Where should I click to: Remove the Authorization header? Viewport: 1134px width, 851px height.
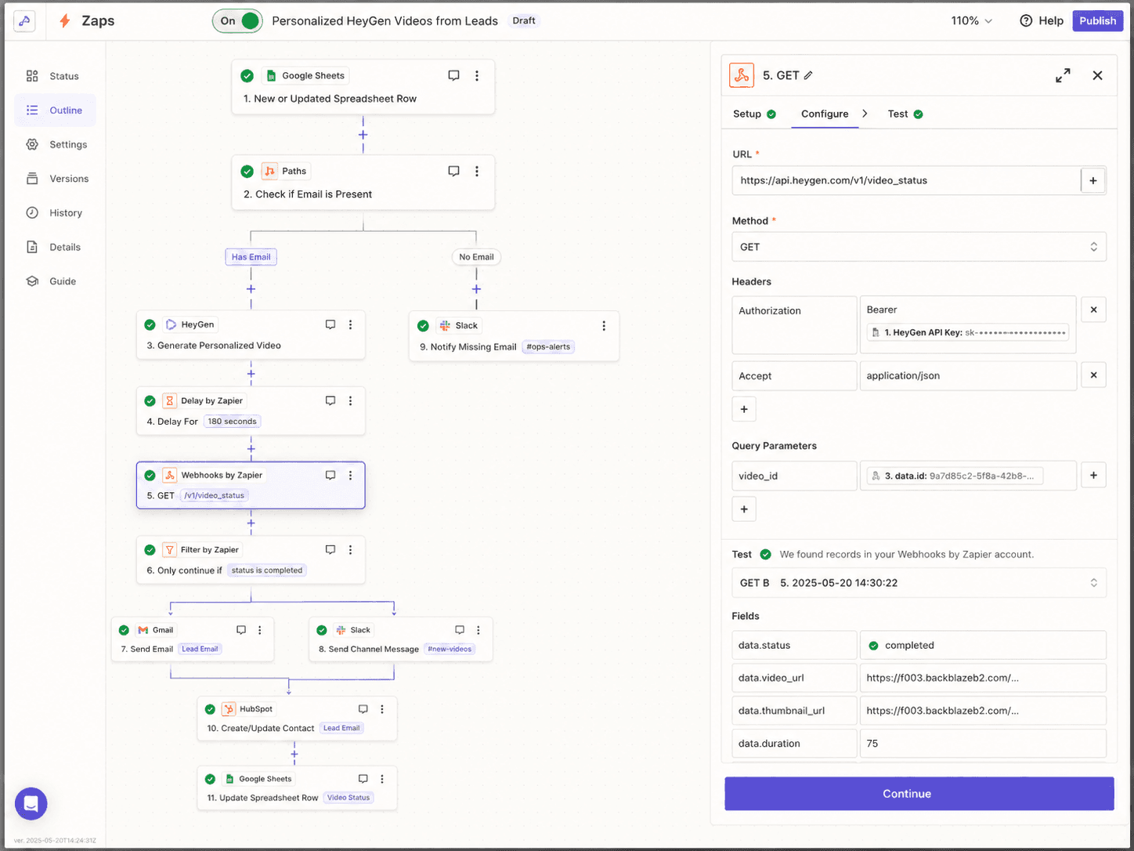1093,310
